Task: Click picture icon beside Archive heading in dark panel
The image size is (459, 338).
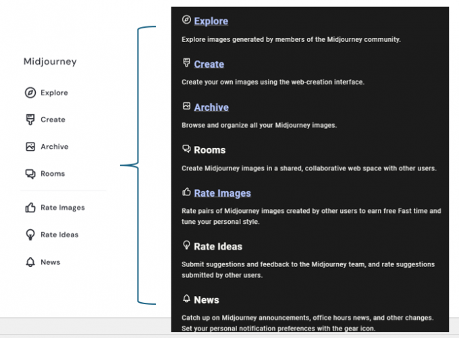Action: [x=186, y=106]
